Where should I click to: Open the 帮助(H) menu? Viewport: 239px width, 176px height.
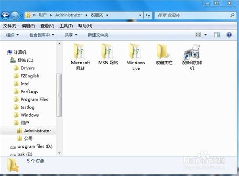(85, 26)
